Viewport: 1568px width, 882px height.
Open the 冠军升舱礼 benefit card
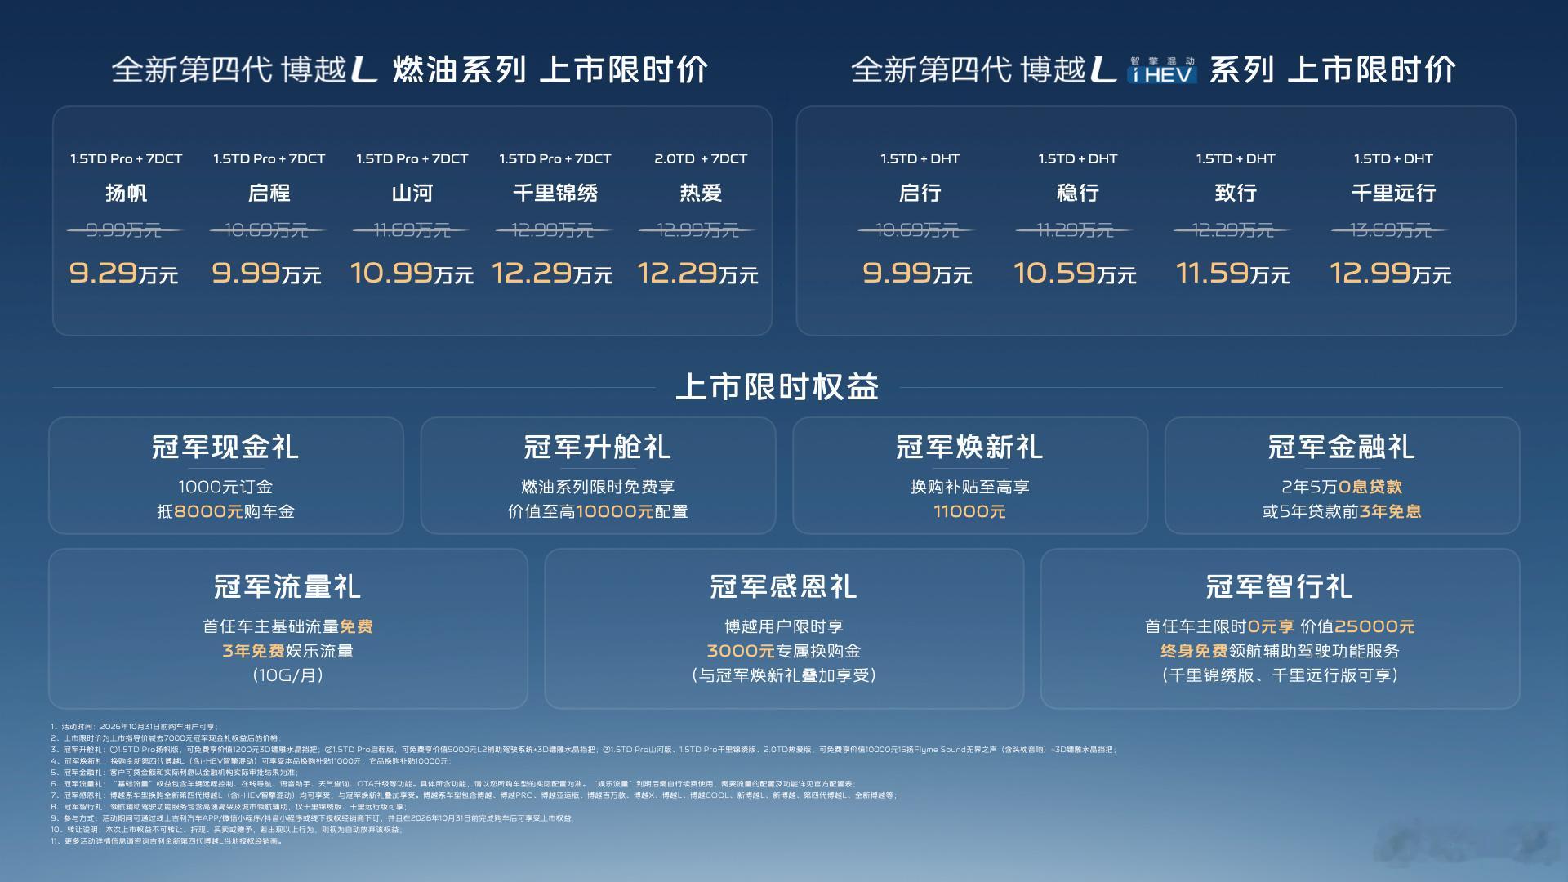598,475
